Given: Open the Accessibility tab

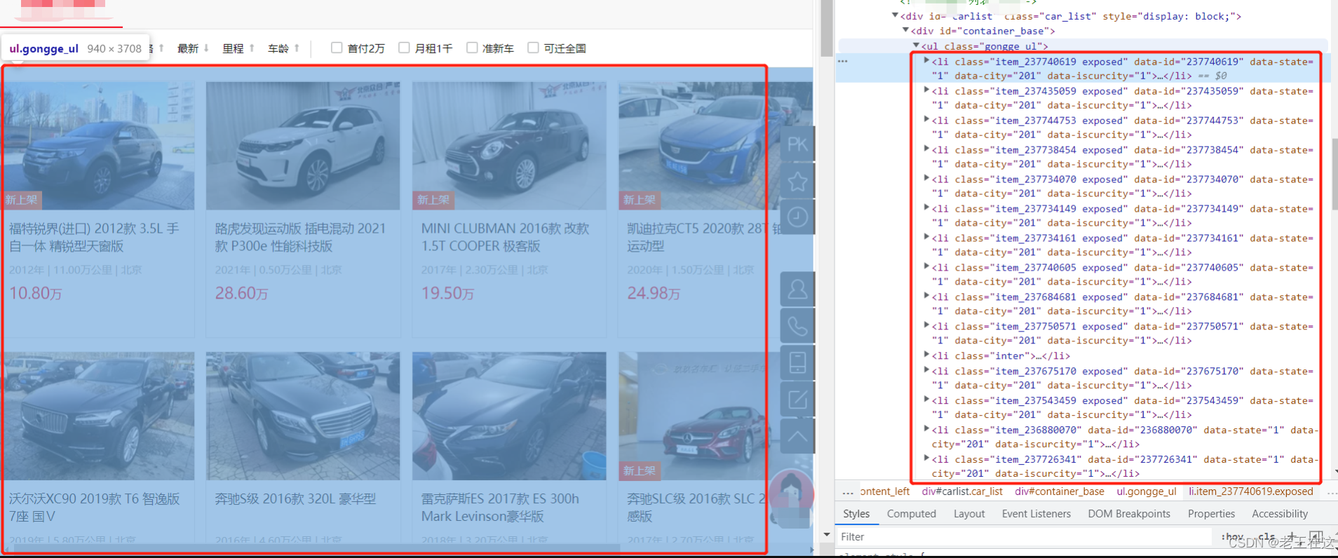Looking at the screenshot, I should (1280, 514).
